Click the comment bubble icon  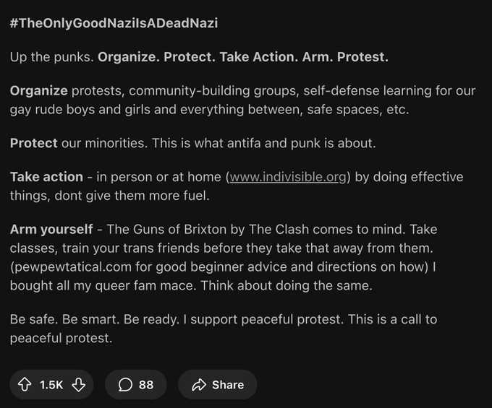point(125,385)
